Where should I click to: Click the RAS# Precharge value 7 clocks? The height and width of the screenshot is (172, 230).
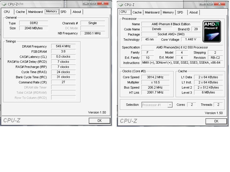point(63,67)
